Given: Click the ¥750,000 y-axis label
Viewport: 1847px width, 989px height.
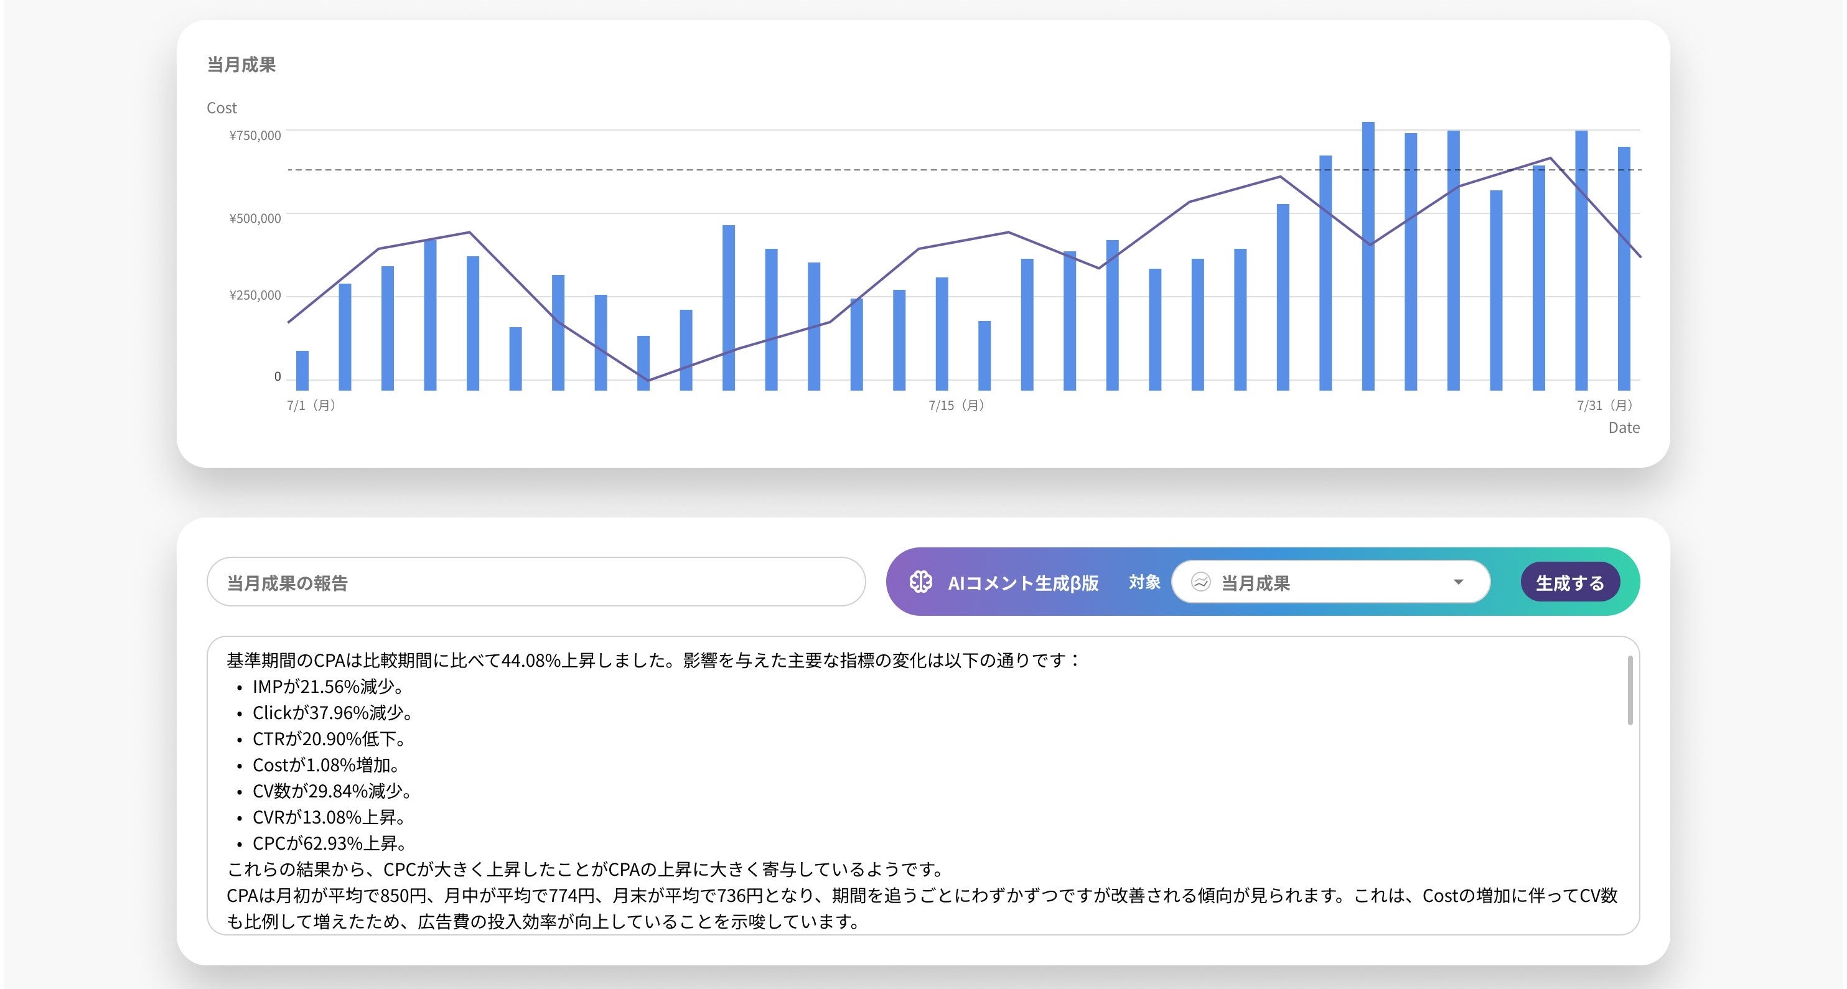Looking at the screenshot, I should click(x=255, y=136).
